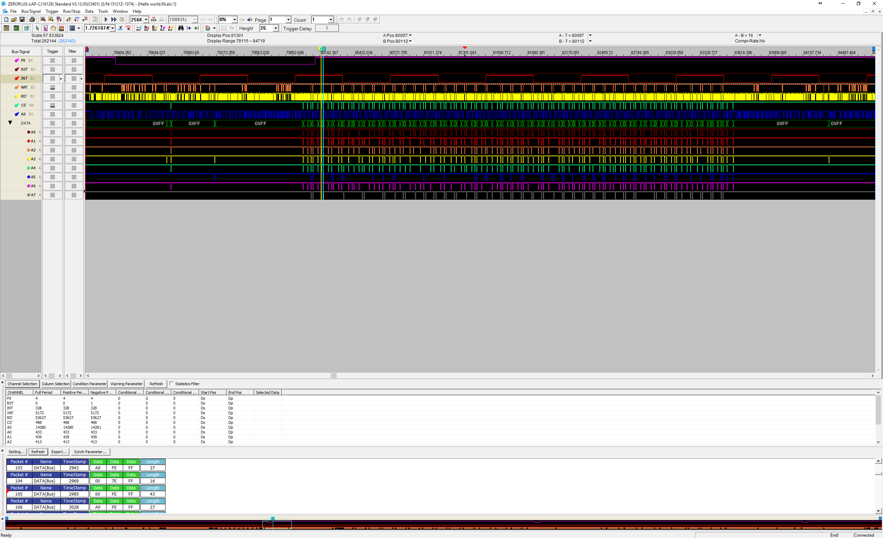Toggle the trigger condition for CS'

(52, 105)
